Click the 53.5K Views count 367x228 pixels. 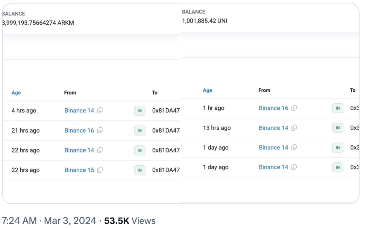coord(130,221)
